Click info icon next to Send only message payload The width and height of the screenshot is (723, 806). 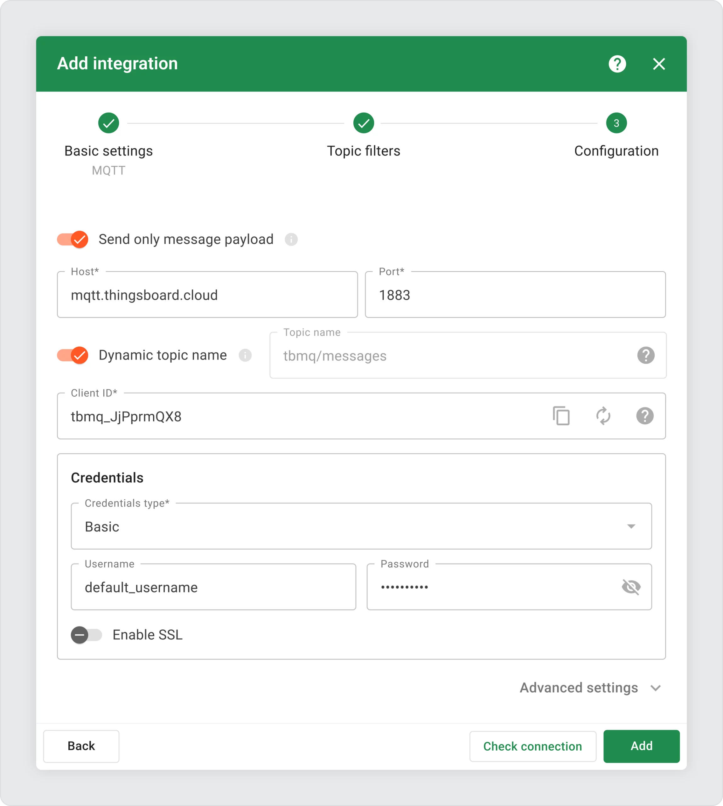[x=291, y=240]
